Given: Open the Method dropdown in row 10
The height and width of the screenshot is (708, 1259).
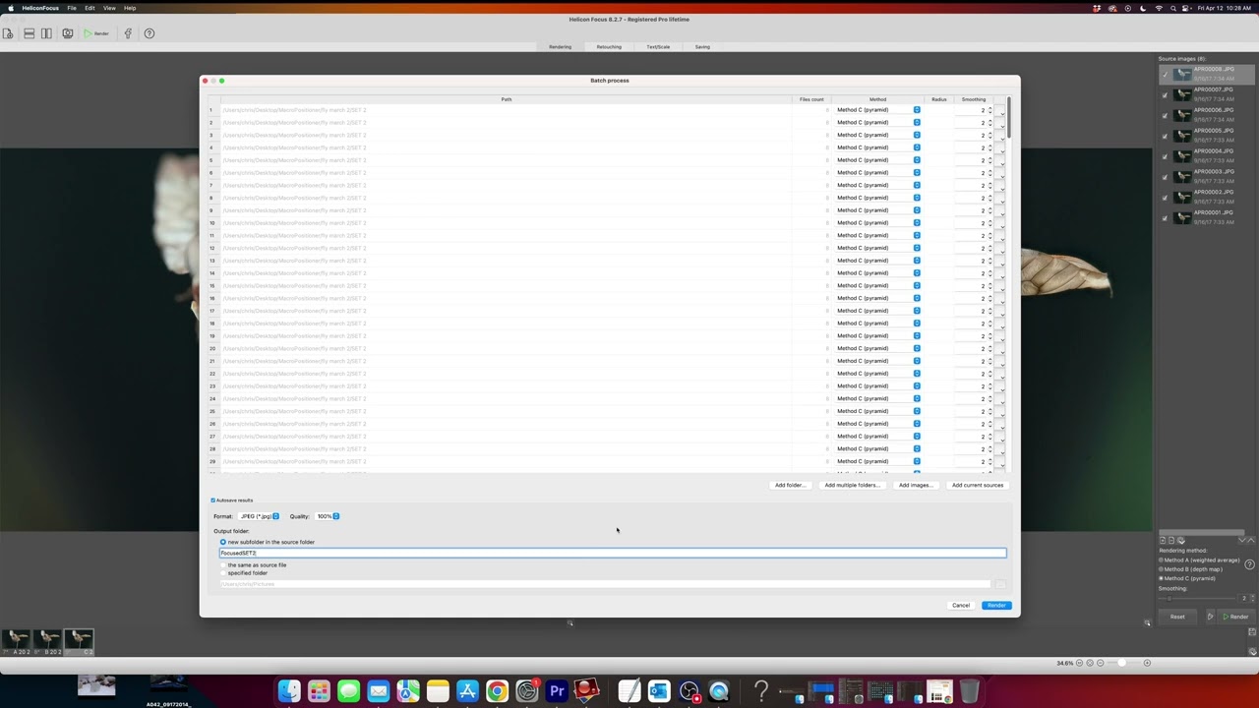Looking at the screenshot, I should coord(878,223).
